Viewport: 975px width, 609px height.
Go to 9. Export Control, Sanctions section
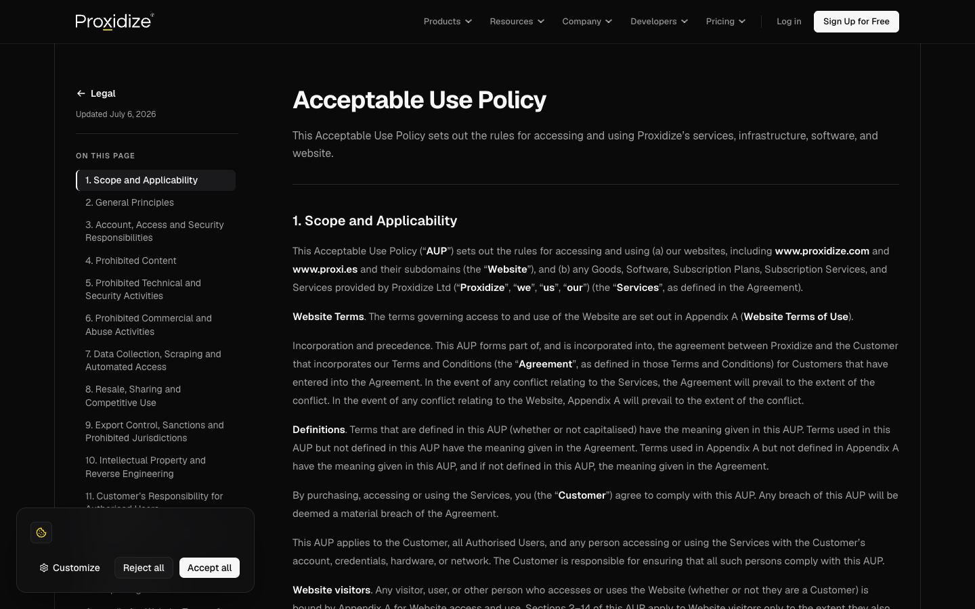coord(154,432)
